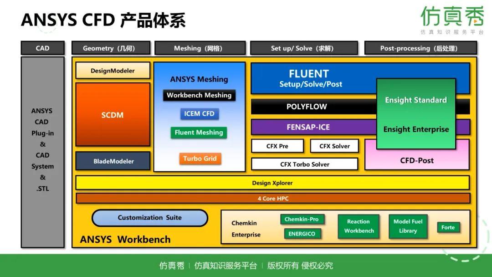Screen dimensions: 492x277
Task: Toggle the Ensight Enterprise option
Action: 415,129
